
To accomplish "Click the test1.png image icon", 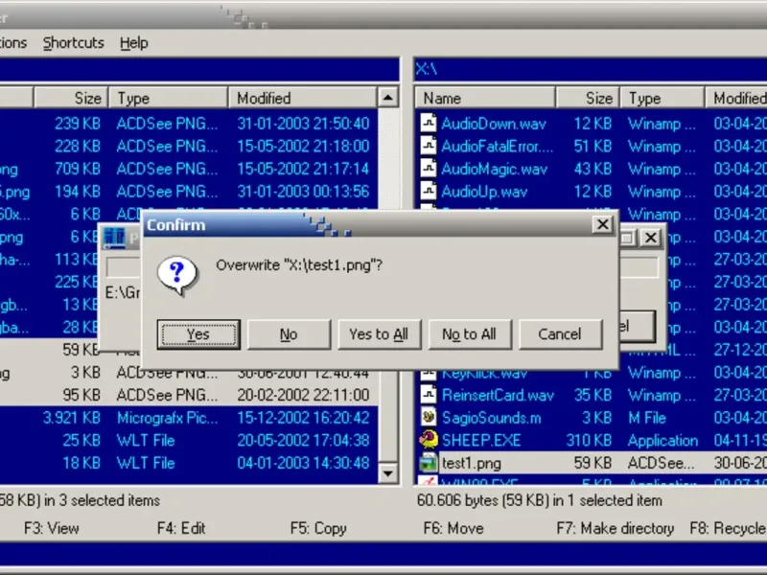I will pos(428,463).
